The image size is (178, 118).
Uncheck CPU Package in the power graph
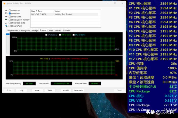click(x=46, y=35)
